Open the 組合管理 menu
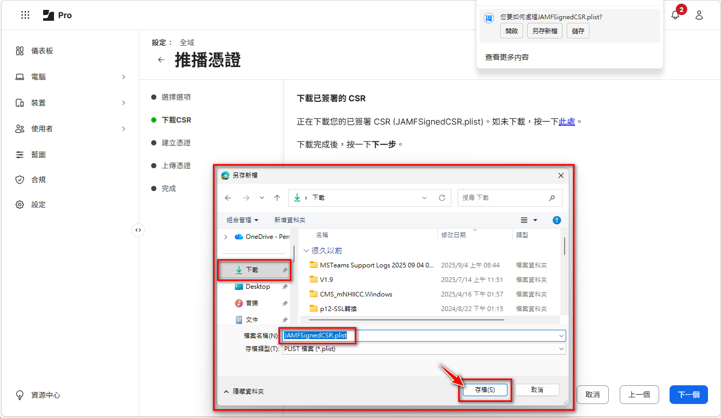This screenshot has height=418, width=721. 243,220
